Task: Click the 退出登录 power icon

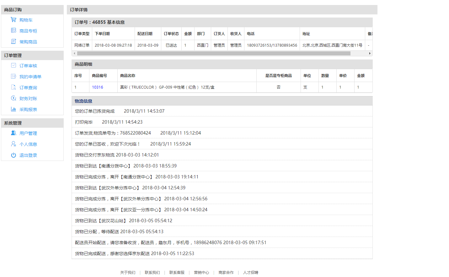Action: 13,155
